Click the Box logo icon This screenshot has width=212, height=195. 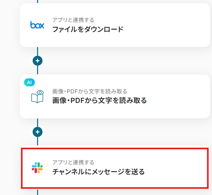coord(37,25)
